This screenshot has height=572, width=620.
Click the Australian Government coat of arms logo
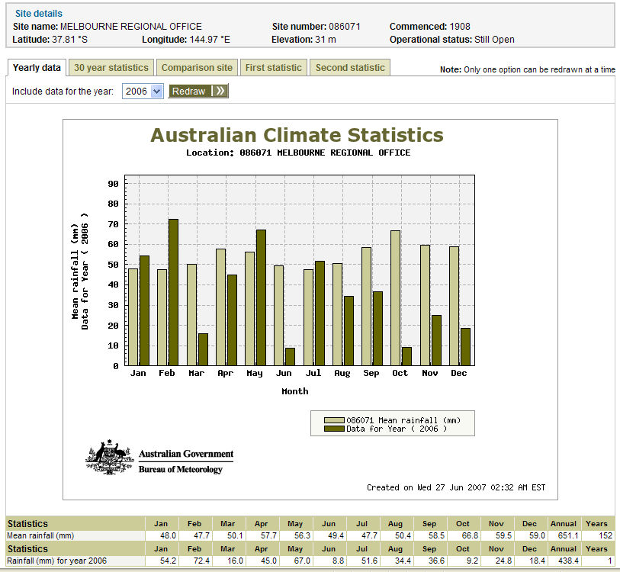tap(110, 457)
